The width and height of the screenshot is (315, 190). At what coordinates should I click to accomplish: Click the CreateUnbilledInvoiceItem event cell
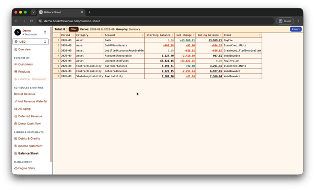coord(242,51)
